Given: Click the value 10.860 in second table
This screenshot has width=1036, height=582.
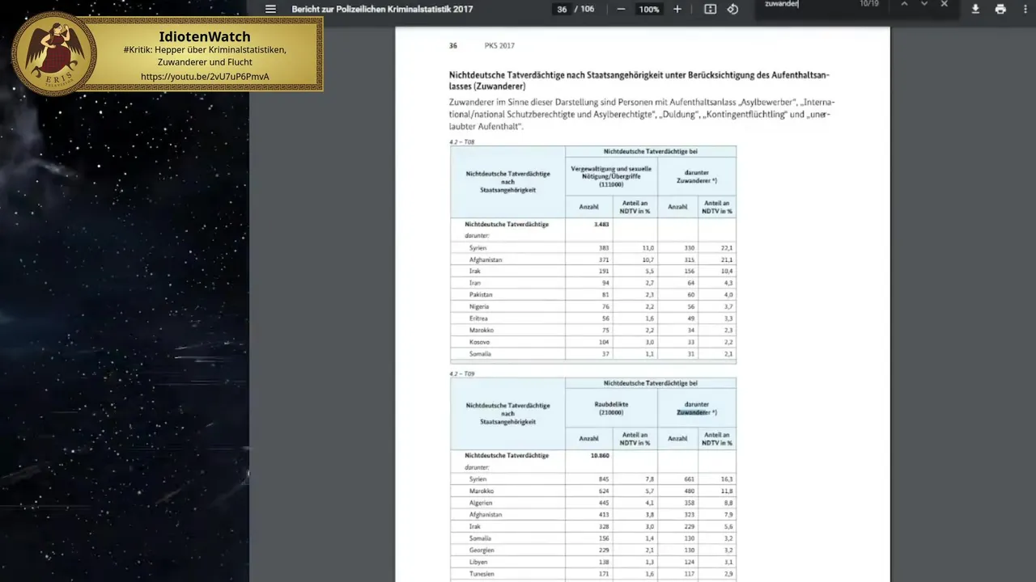Looking at the screenshot, I should 600,455.
